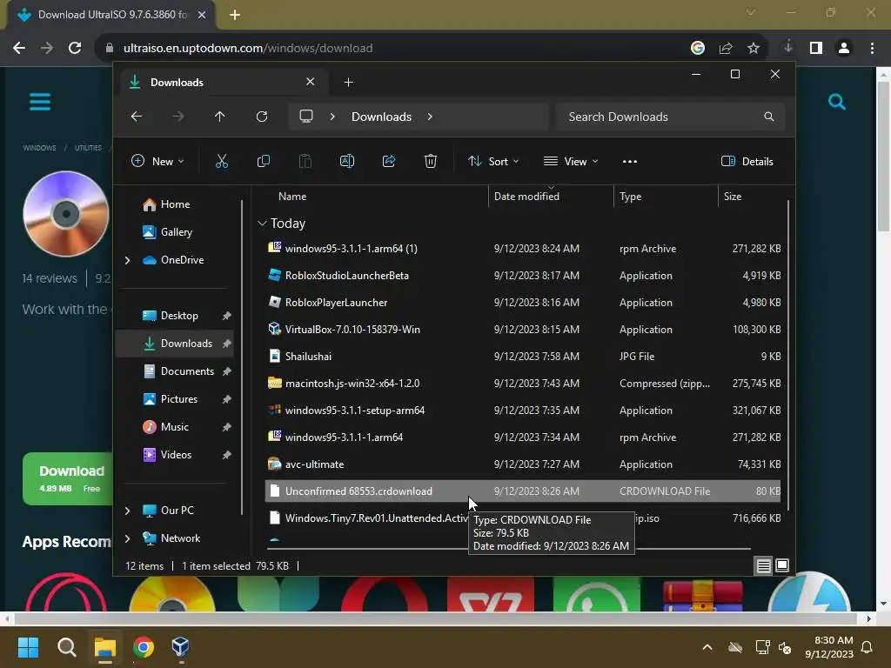Go back in File Explorer
Screen dimensions: 891x668
[137, 117]
